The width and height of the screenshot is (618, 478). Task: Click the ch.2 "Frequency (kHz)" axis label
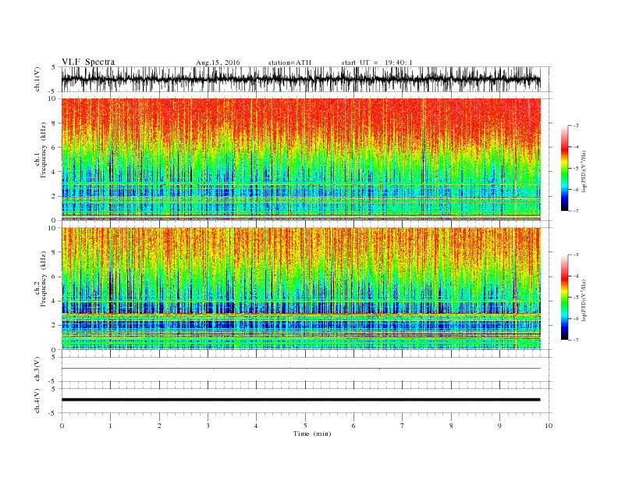tap(44, 280)
